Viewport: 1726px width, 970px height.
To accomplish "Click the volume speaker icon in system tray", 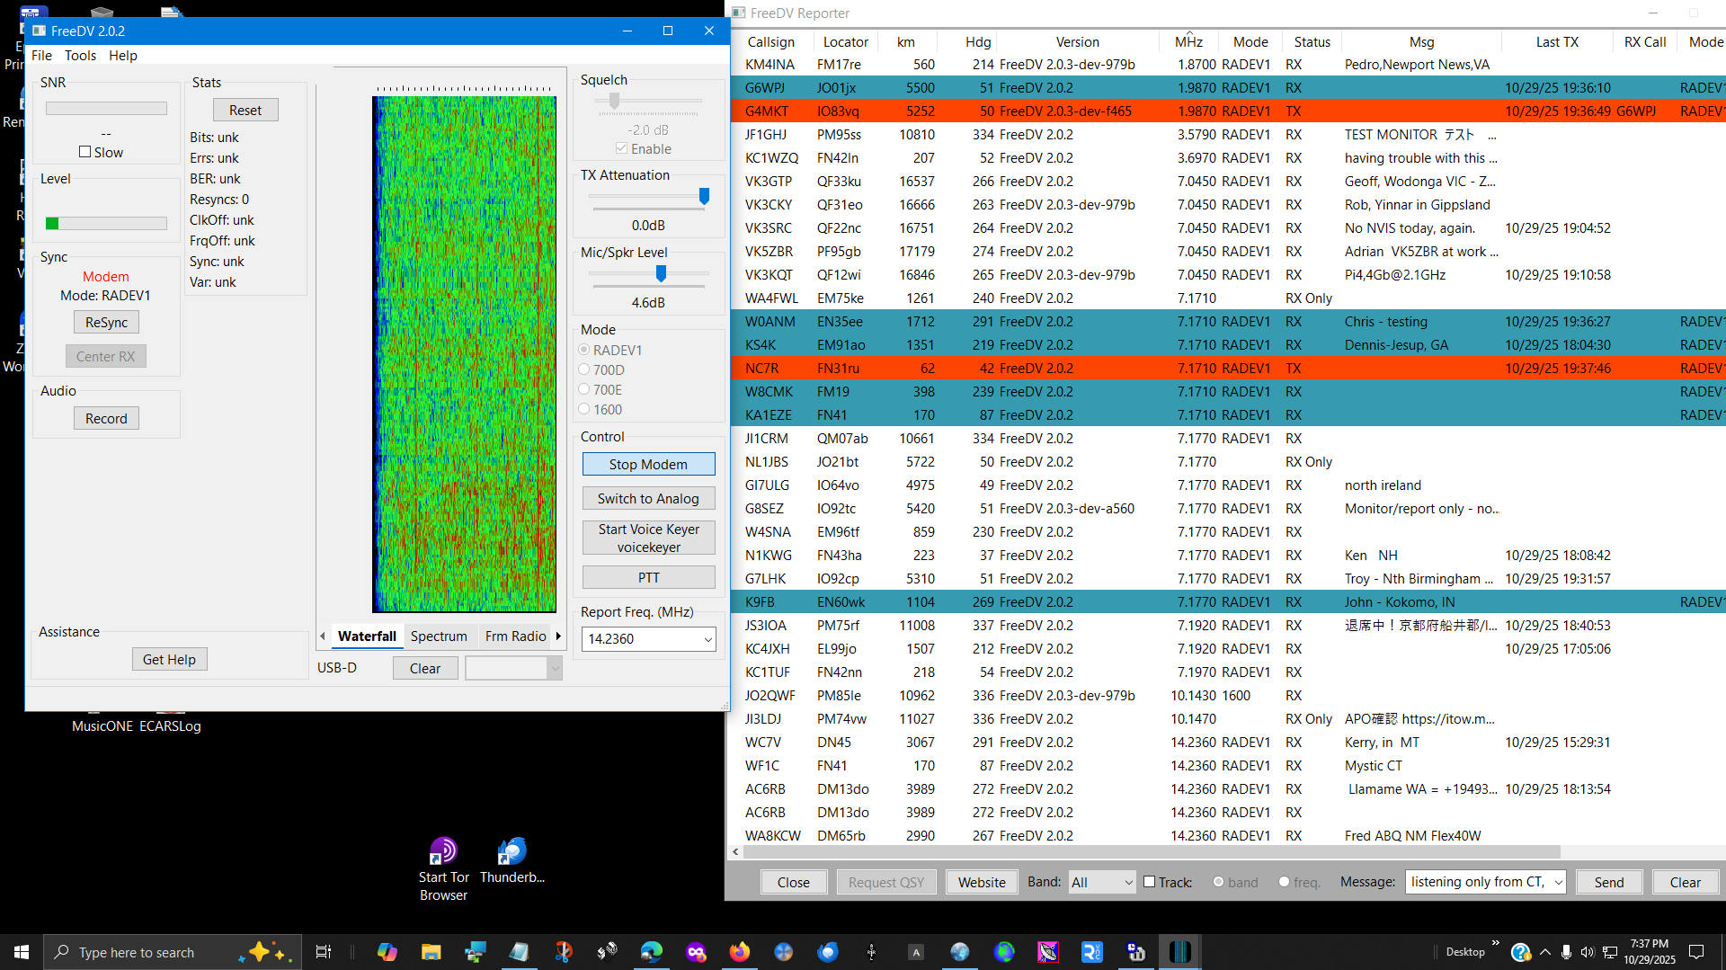I will point(1587,952).
